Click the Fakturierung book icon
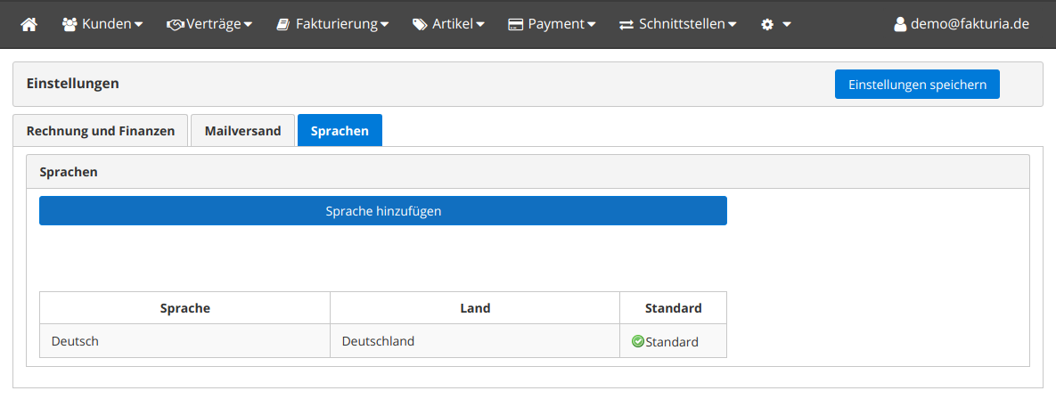Viewport: 1056px width, 399px height. click(x=282, y=25)
